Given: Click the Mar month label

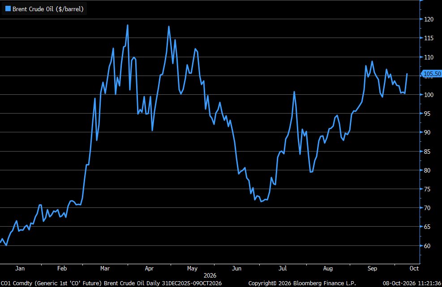Looking at the screenshot, I should tap(105, 268).
